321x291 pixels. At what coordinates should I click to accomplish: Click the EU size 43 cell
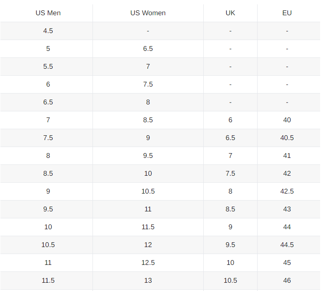click(287, 209)
